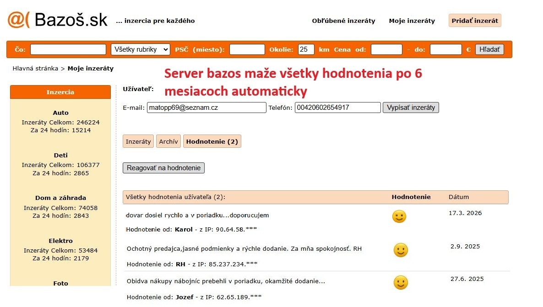Open the Inzeráty tab
543x307 pixels.
[138, 141]
